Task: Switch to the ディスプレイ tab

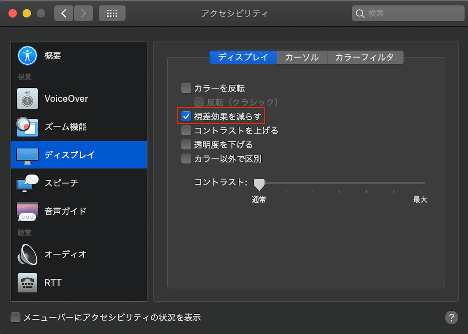Action: [x=243, y=57]
